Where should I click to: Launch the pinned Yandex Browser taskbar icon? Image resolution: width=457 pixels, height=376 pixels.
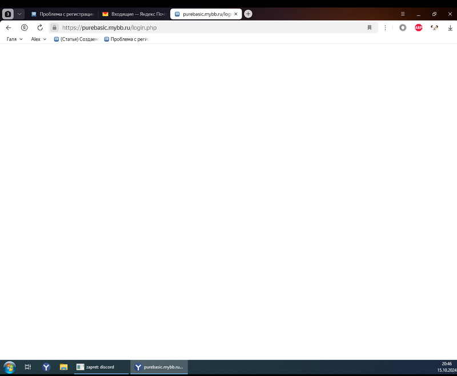pyautogui.click(x=46, y=367)
